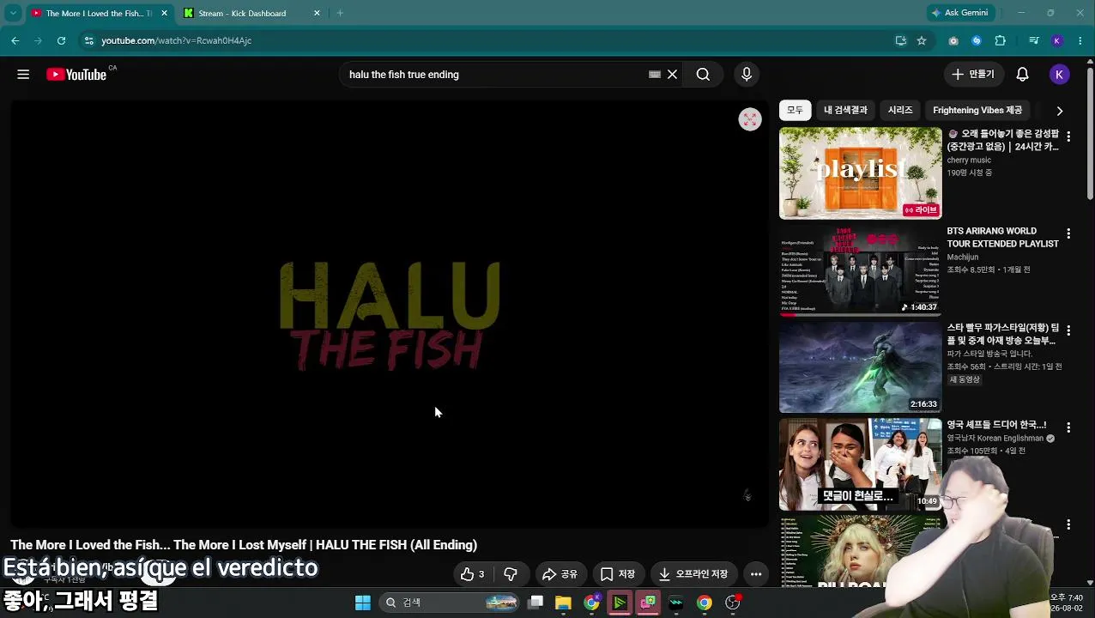Screen dimensions: 1095x618
Task: Open the live playlist video thumbnail
Action: [x=860, y=173]
